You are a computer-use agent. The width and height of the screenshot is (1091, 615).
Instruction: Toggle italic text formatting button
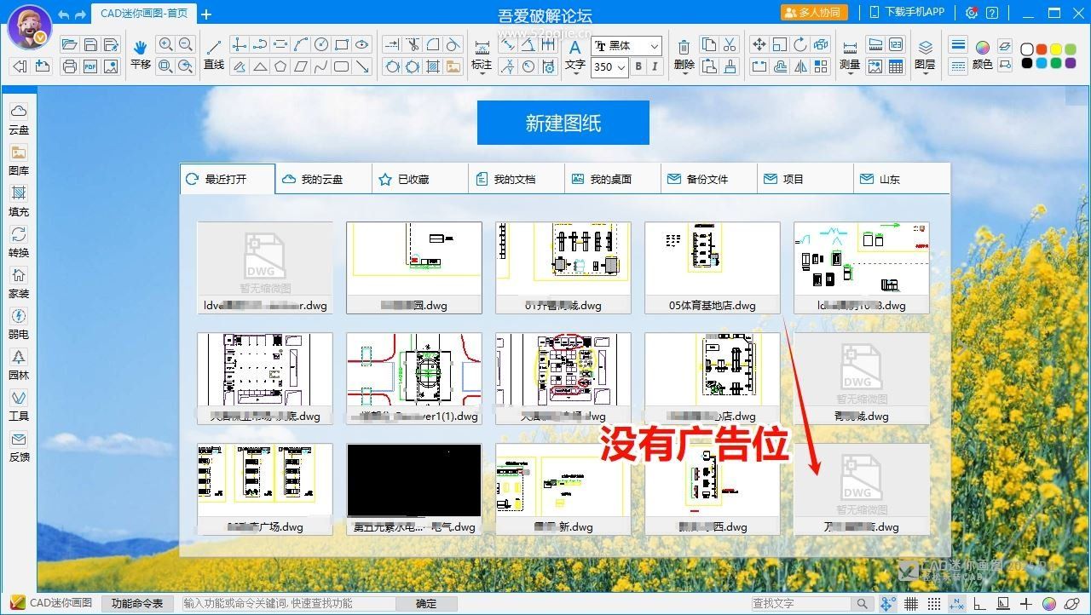655,66
